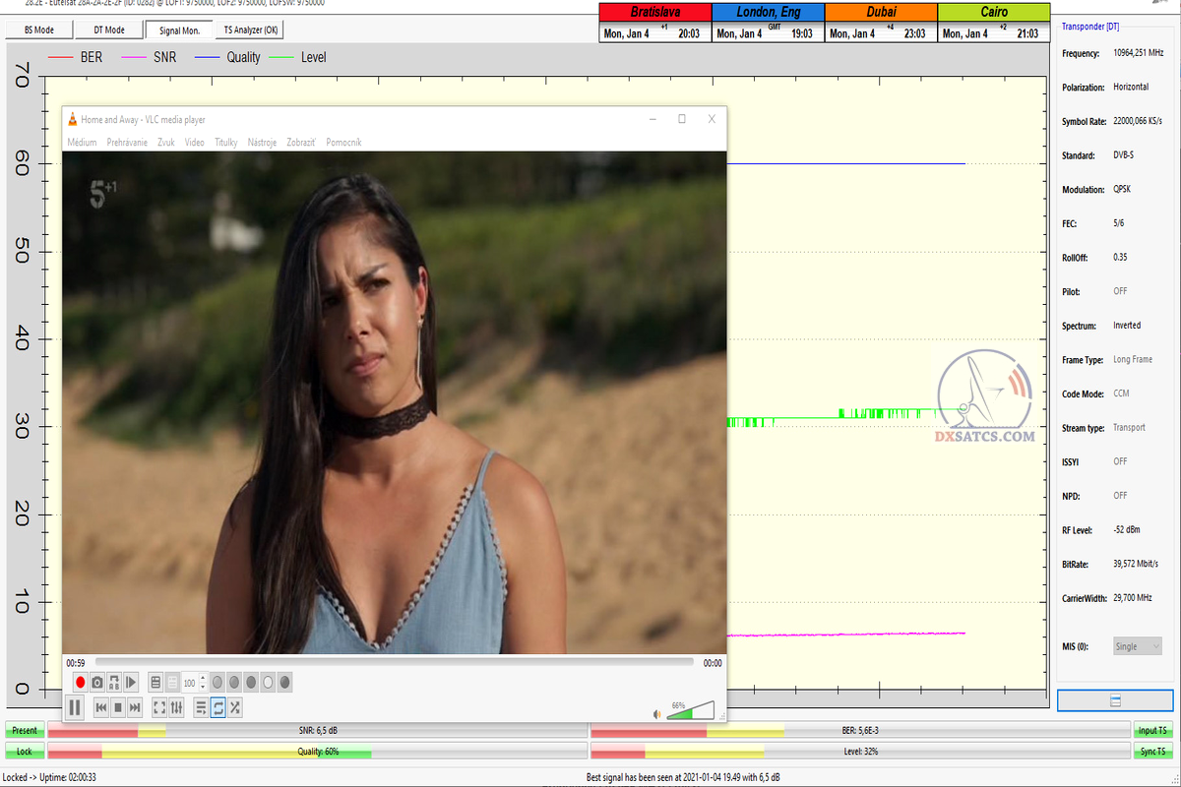This screenshot has width=1181, height=787.
Task: Toggle the loop/repeat button
Action: (x=218, y=707)
